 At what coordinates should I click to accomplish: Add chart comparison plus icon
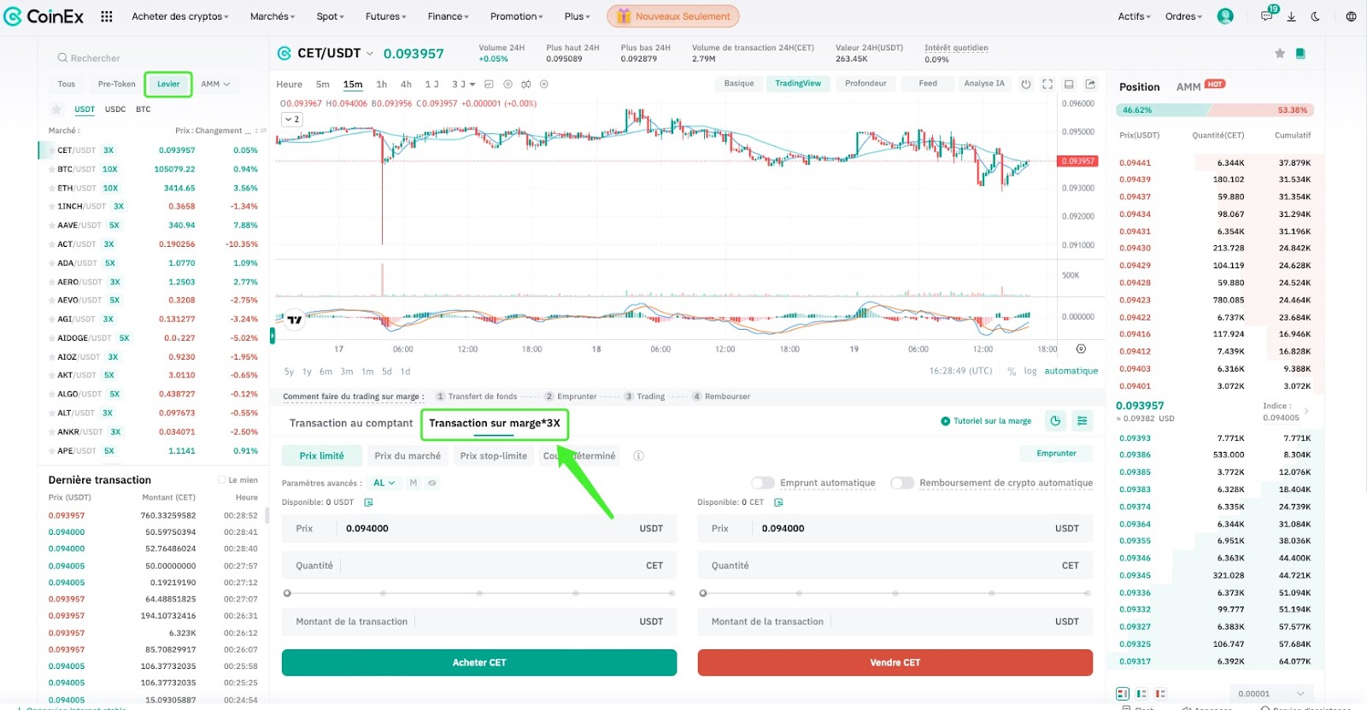click(544, 84)
